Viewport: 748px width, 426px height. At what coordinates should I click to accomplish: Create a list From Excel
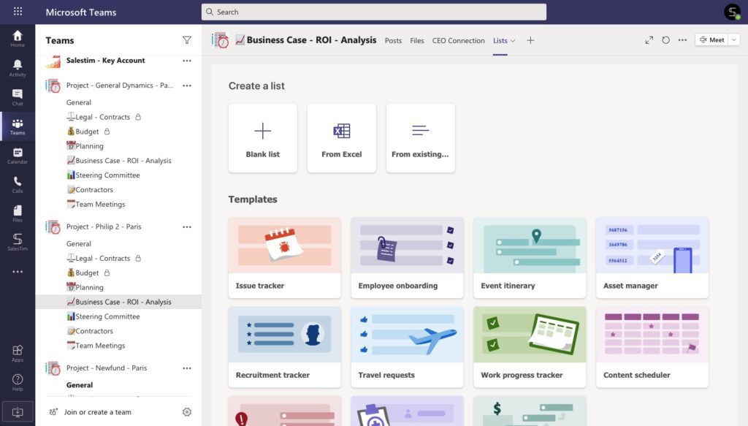(342, 138)
